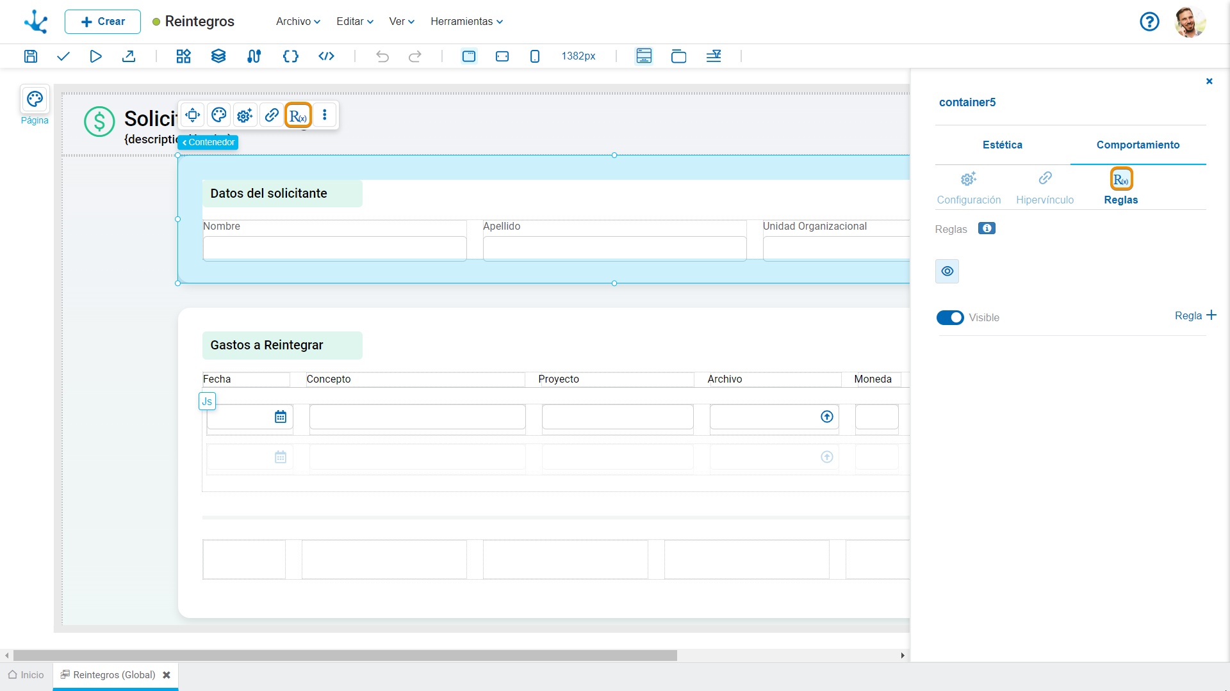Close the container5 properties panel
The height and width of the screenshot is (691, 1230).
click(x=1209, y=81)
